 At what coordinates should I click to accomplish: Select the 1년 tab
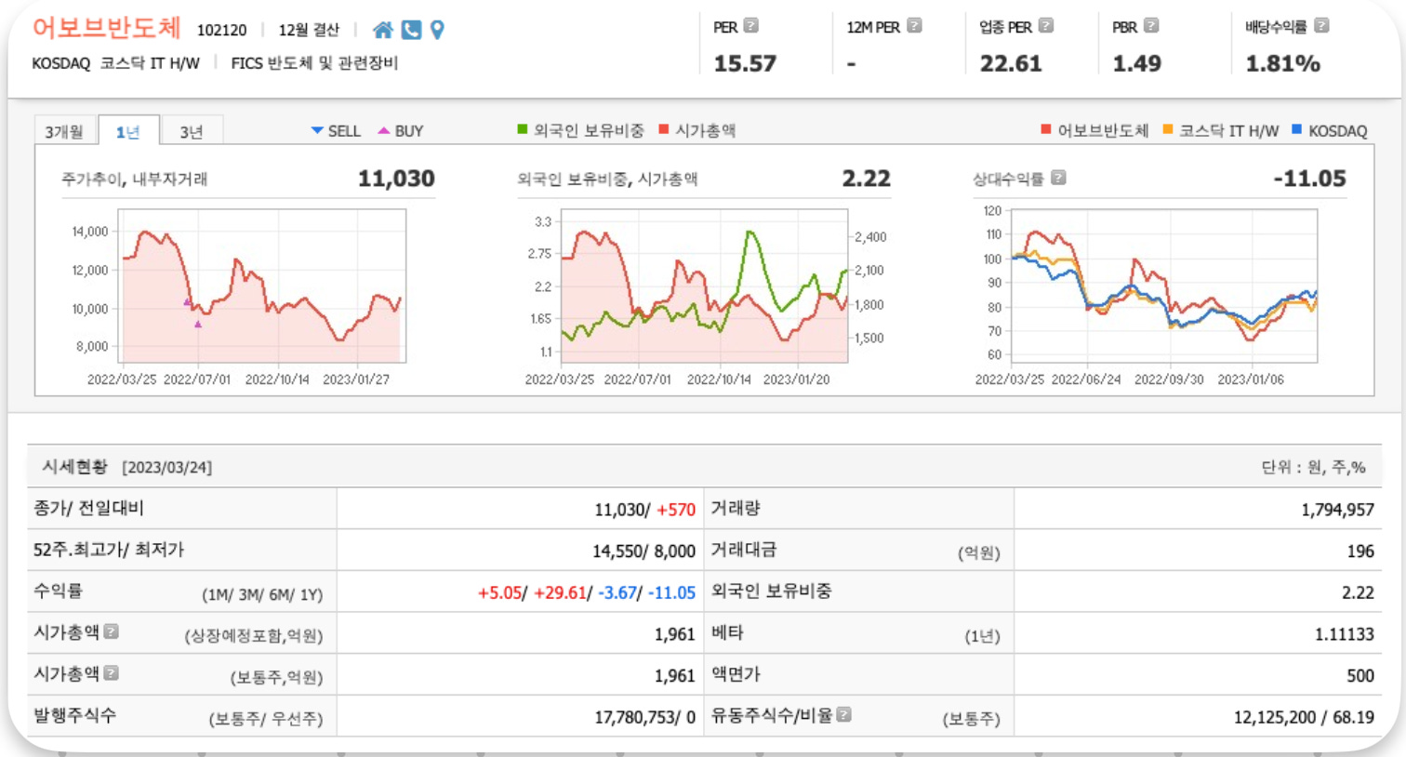coord(128,131)
